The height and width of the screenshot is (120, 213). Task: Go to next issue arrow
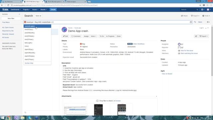click(x=208, y=28)
